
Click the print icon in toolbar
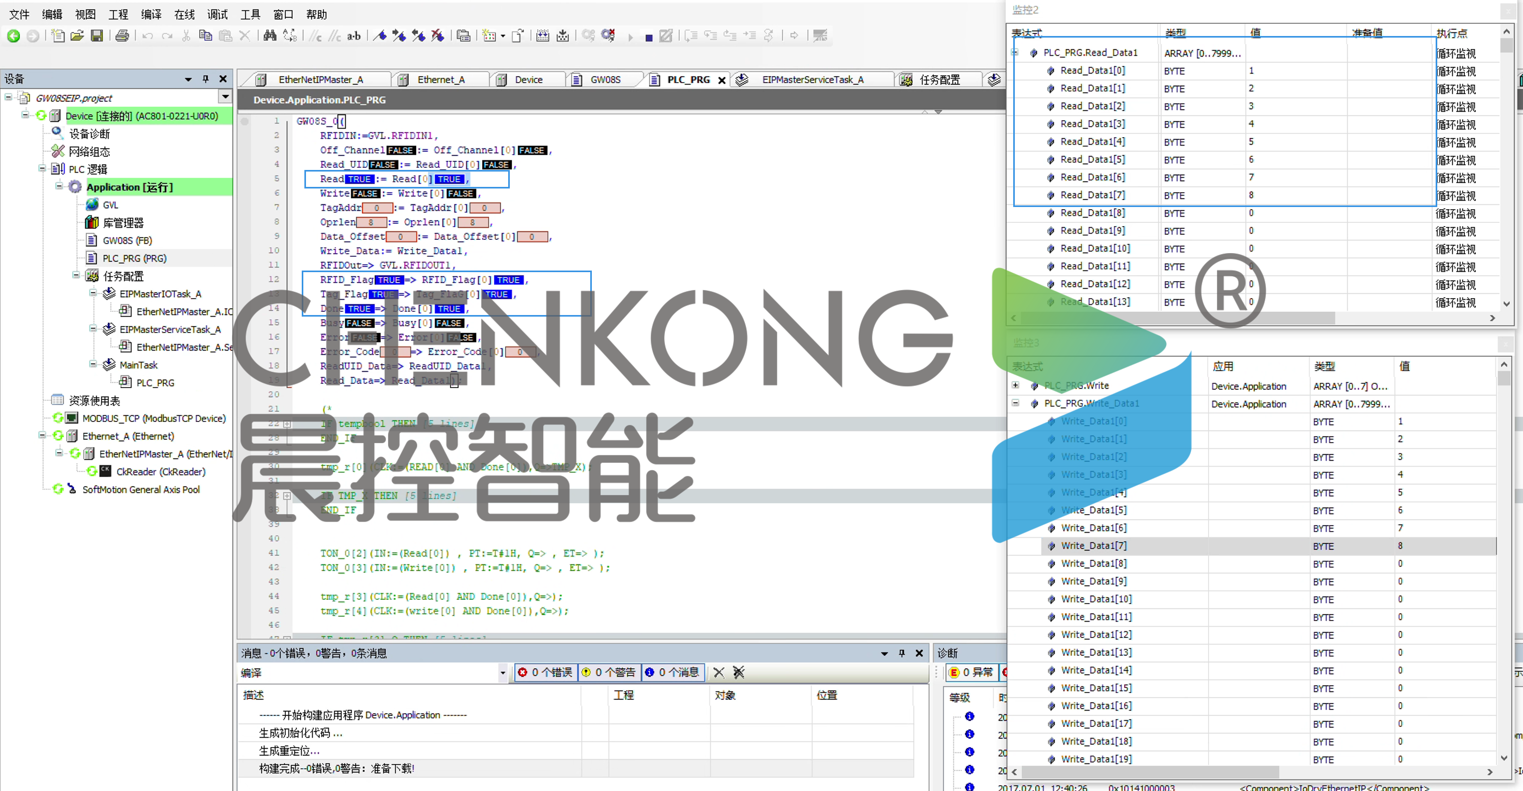(122, 36)
